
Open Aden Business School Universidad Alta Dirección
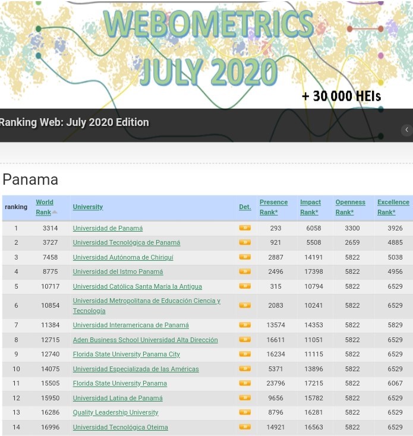click(145, 340)
